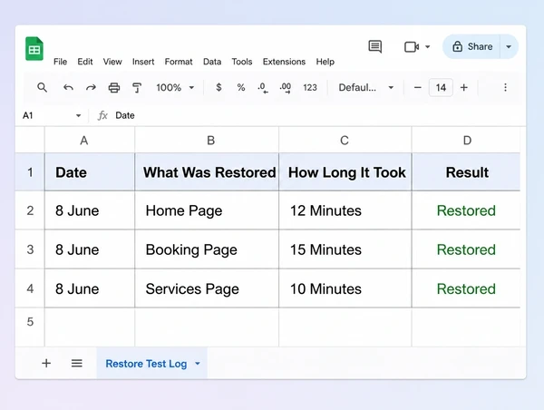544x410 pixels.
Task: Open the Share options dropdown arrow
Action: (x=509, y=47)
